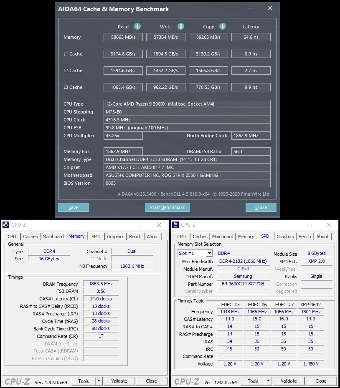Viewport: 340px width, 388px height.
Task: Click North Bridge Clock value 1862.9 MHz
Action: pyautogui.click(x=251, y=136)
